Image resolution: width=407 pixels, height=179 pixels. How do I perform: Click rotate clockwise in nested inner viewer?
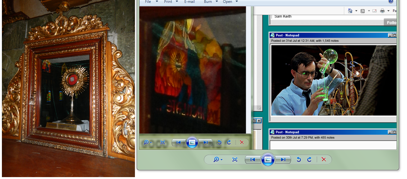229,143
